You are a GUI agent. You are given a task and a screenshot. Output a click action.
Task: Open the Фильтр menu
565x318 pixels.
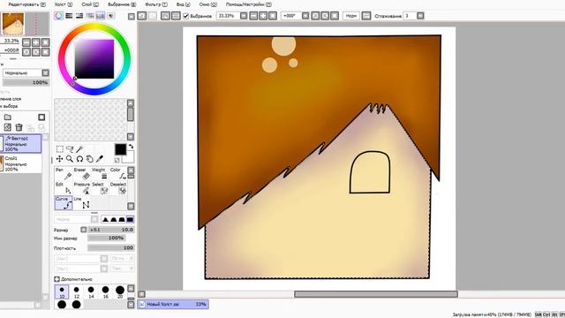pyautogui.click(x=156, y=4)
